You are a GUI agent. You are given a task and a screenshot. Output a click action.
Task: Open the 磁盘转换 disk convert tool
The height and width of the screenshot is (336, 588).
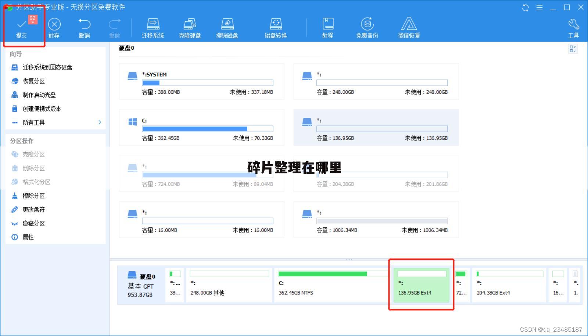point(276,24)
